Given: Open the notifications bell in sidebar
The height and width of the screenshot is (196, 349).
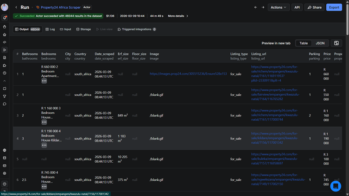Looking at the screenshot, I should tap(5, 18).
